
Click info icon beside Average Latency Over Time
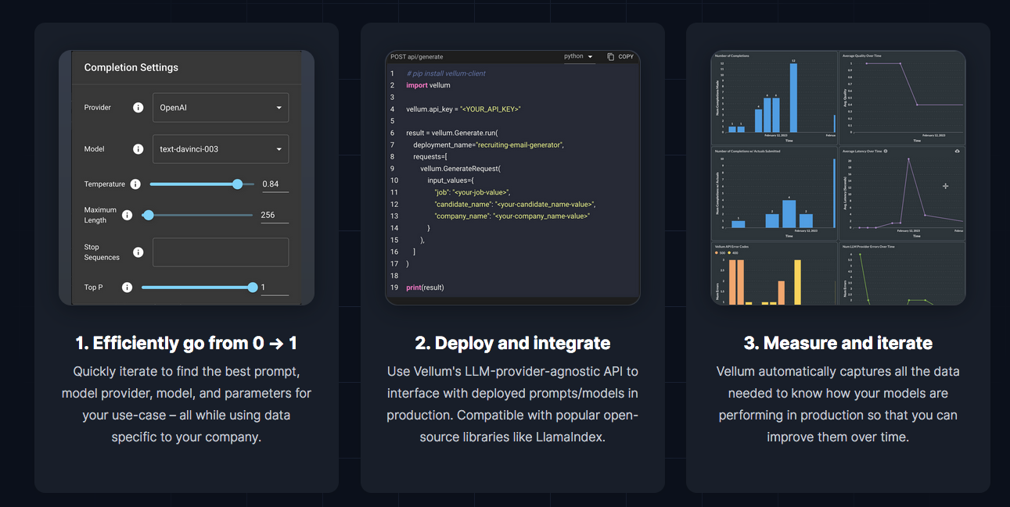click(886, 151)
